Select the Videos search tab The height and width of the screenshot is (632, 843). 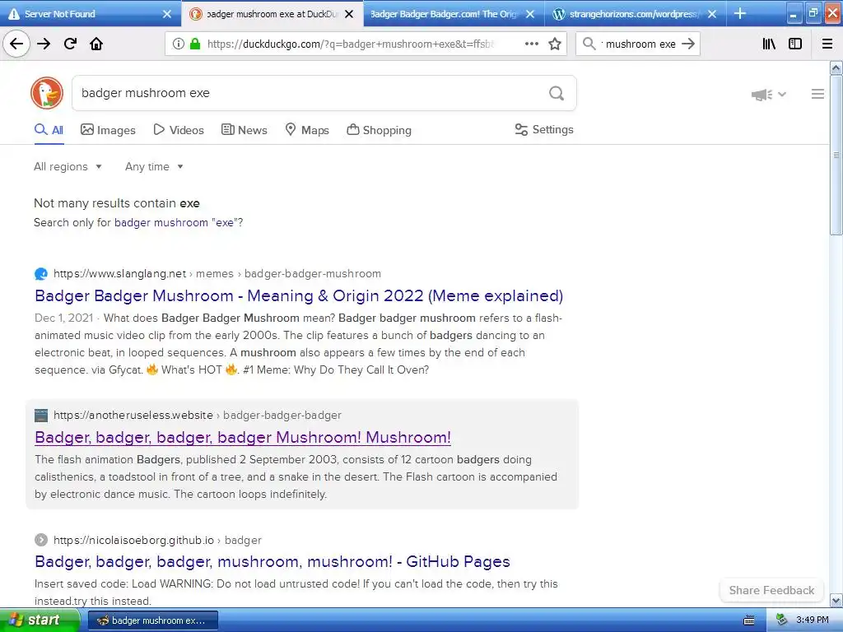click(179, 130)
